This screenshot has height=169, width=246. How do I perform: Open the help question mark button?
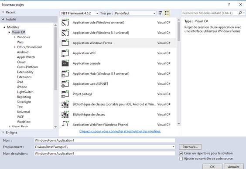click(x=229, y=4)
